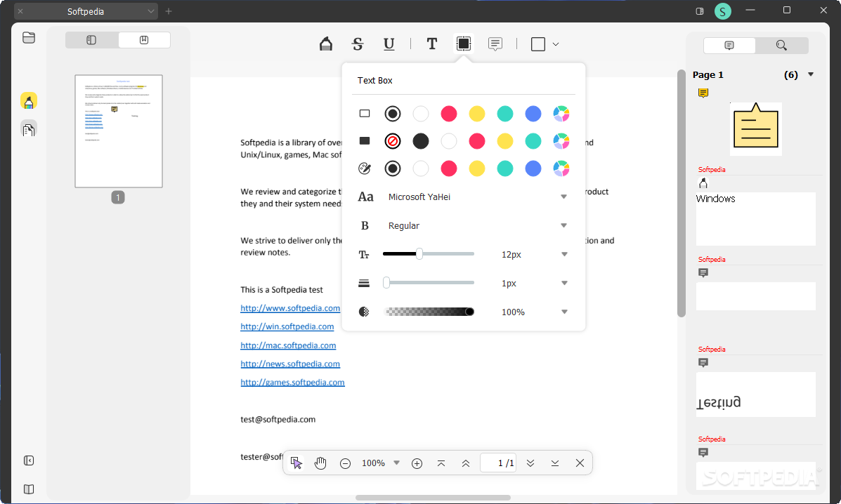Select the Typewriter text tool
The image size is (841, 504).
tap(432, 44)
